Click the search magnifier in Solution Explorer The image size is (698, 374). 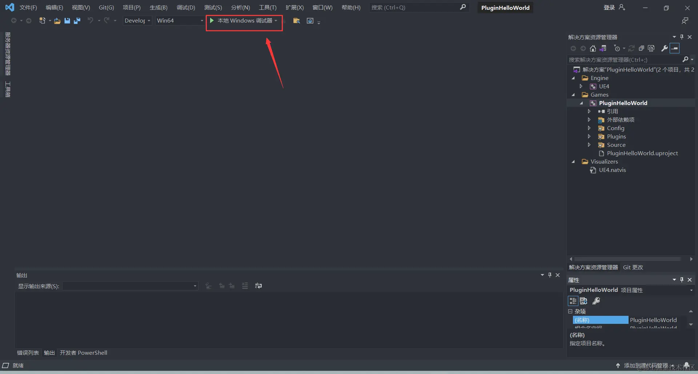pos(686,59)
